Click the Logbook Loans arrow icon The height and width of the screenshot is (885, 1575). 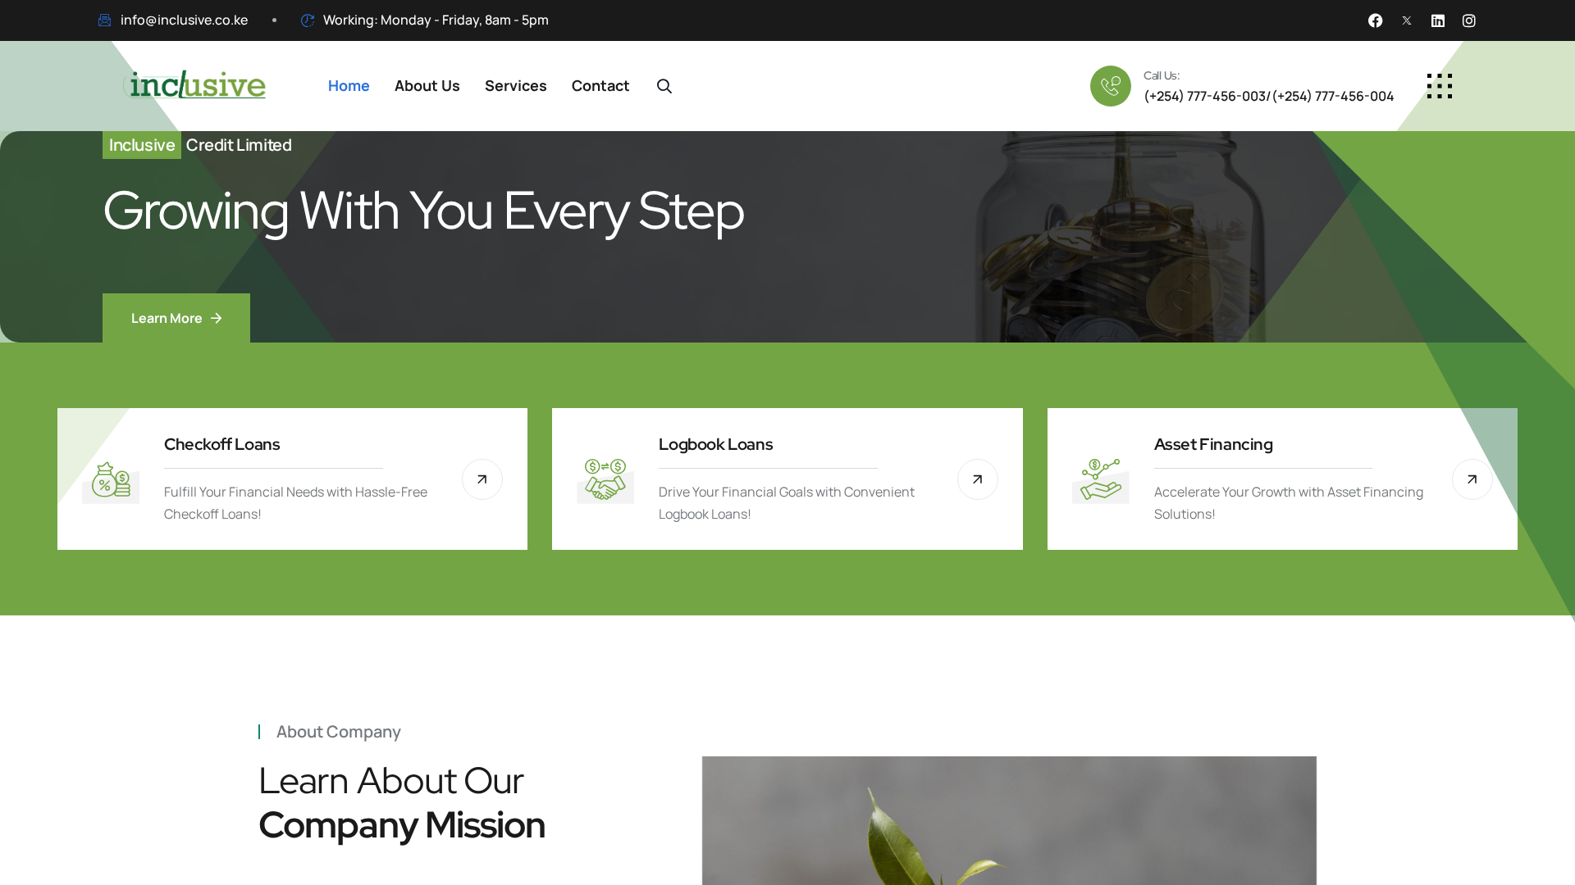[978, 479]
